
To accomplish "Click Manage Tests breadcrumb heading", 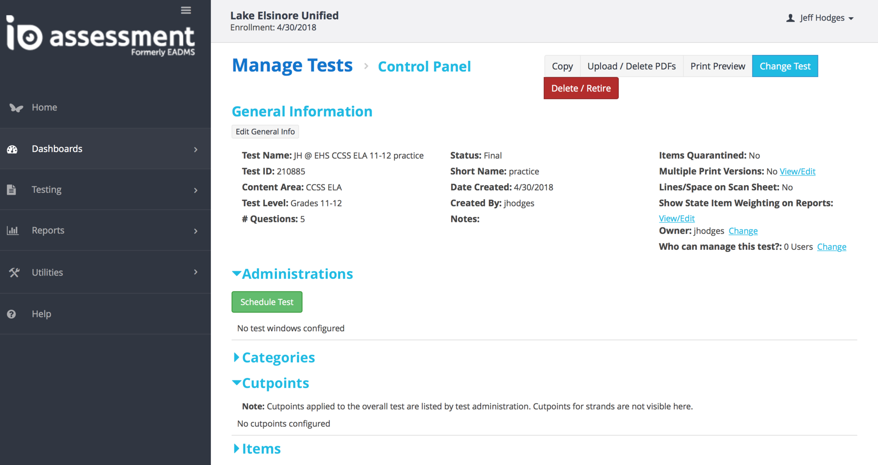I will pos(292,66).
